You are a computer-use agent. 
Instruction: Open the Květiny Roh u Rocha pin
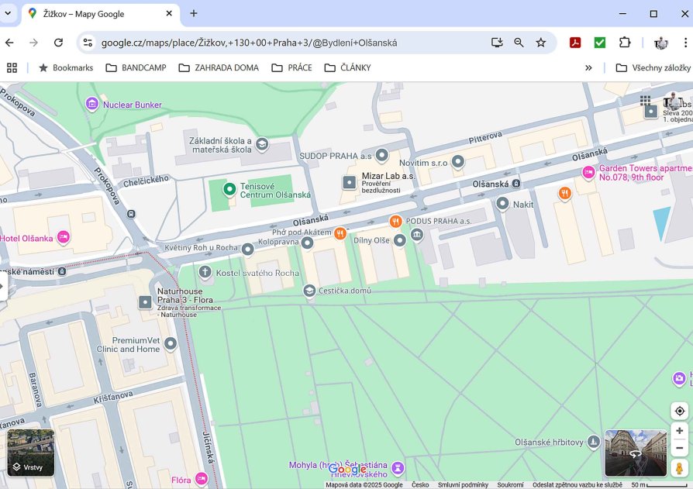tap(247, 249)
